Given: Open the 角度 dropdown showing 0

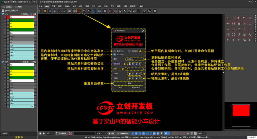Looking at the screenshot, I should click(x=134, y=69).
